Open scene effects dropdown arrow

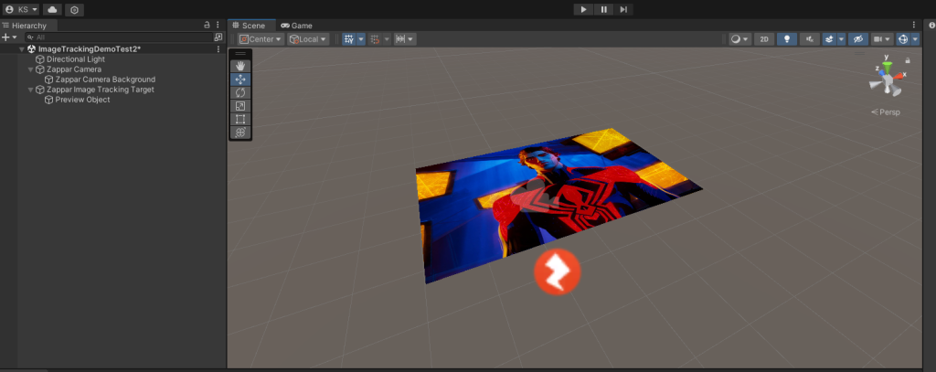(x=841, y=38)
